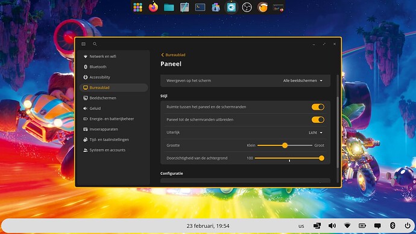Open the notifications applet
The image size is (416, 234).
tap(377, 226)
